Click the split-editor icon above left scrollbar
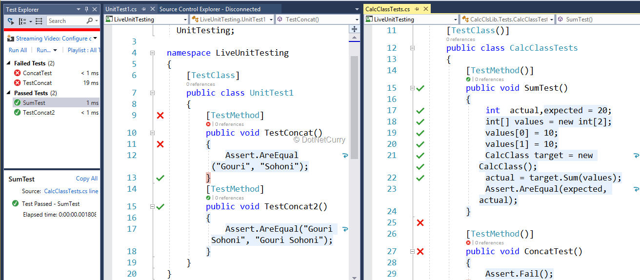Viewport: 640px width, 280px height. tap(355, 29)
